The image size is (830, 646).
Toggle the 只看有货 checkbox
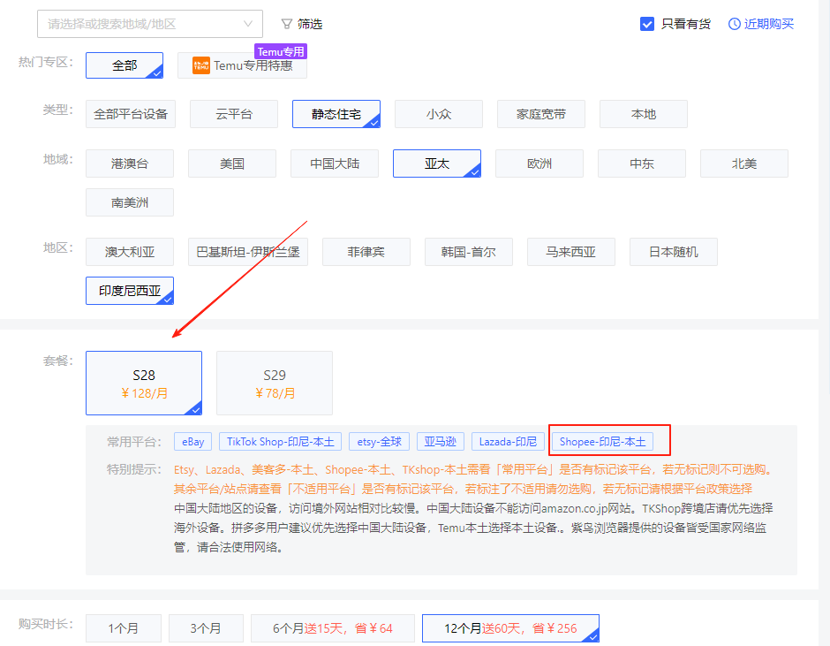pos(647,24)
